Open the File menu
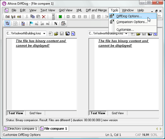 click(x=14, y=10)
